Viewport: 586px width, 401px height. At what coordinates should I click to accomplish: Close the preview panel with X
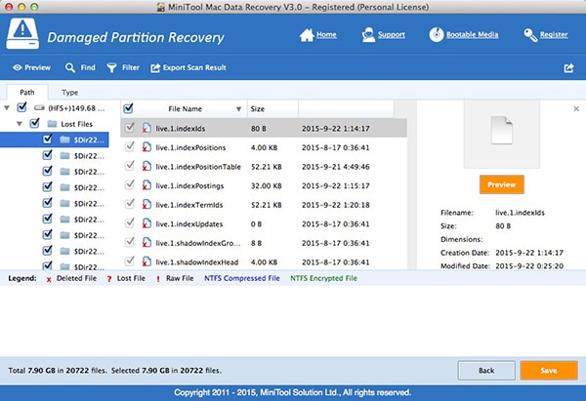[576, 108]
